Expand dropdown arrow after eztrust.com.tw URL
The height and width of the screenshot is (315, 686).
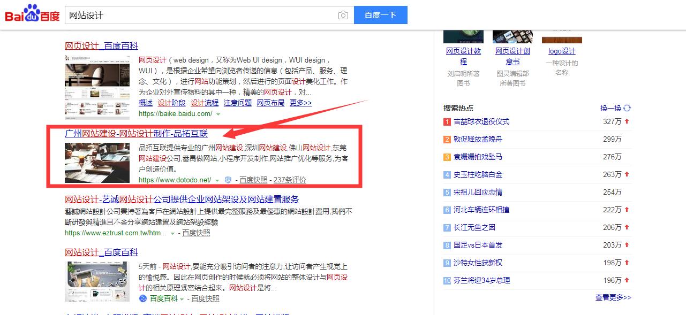point(172,233)
